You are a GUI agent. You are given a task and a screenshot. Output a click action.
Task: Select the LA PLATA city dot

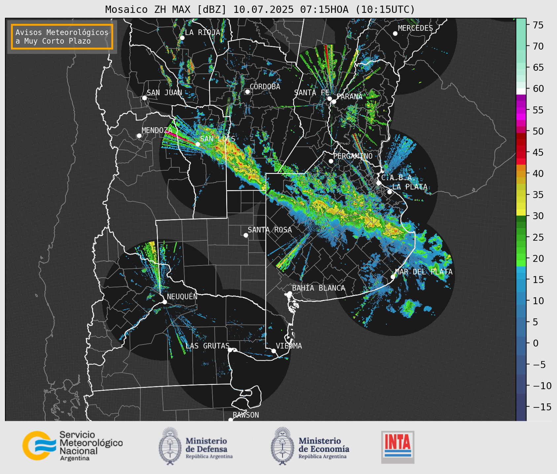pyautogui.click(x=390, y=192)
